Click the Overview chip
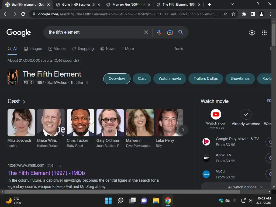 pos(117,79)
